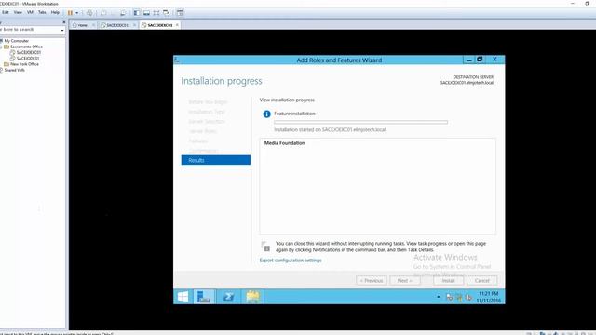The width and height of the screenshot is (596, 335).
Task: Open the Help menu
Action: click(55, 12)
